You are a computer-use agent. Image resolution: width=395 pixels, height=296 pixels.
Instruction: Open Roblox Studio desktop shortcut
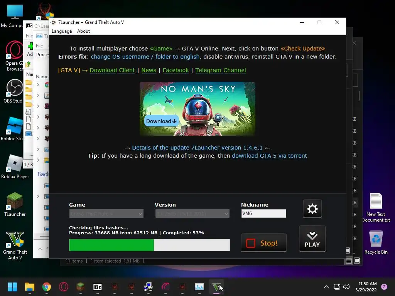pos(13,129)
